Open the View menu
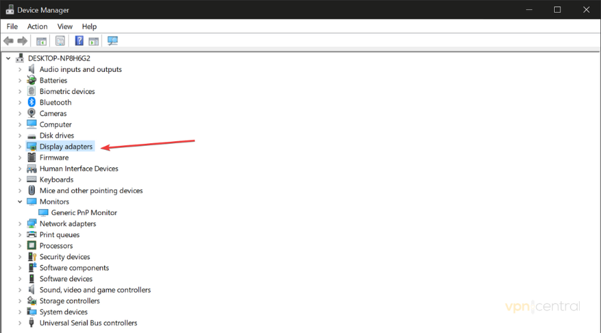Screen dimensions: 601x333 (65, 27)
